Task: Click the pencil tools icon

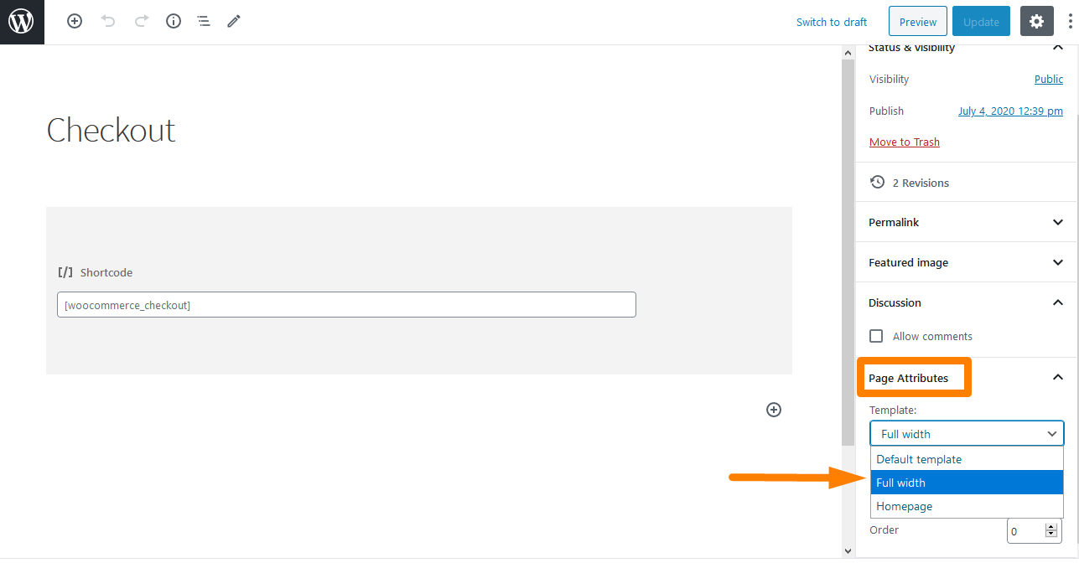Action: 234,22
